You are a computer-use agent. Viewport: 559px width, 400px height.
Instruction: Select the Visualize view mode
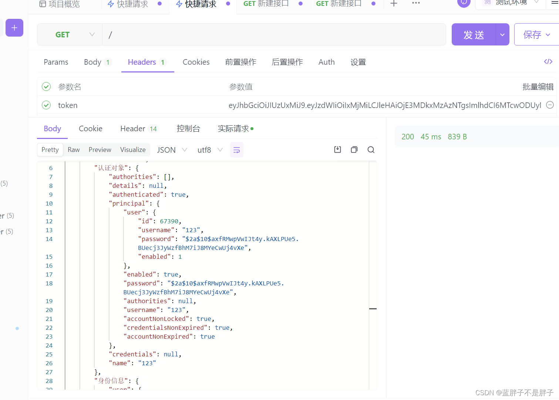click(x=133, y=149)
